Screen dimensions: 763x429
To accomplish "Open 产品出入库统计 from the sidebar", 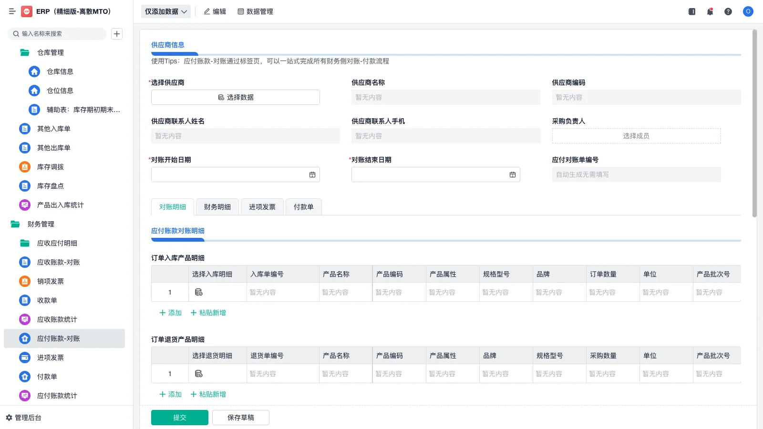I will (24, 205).
